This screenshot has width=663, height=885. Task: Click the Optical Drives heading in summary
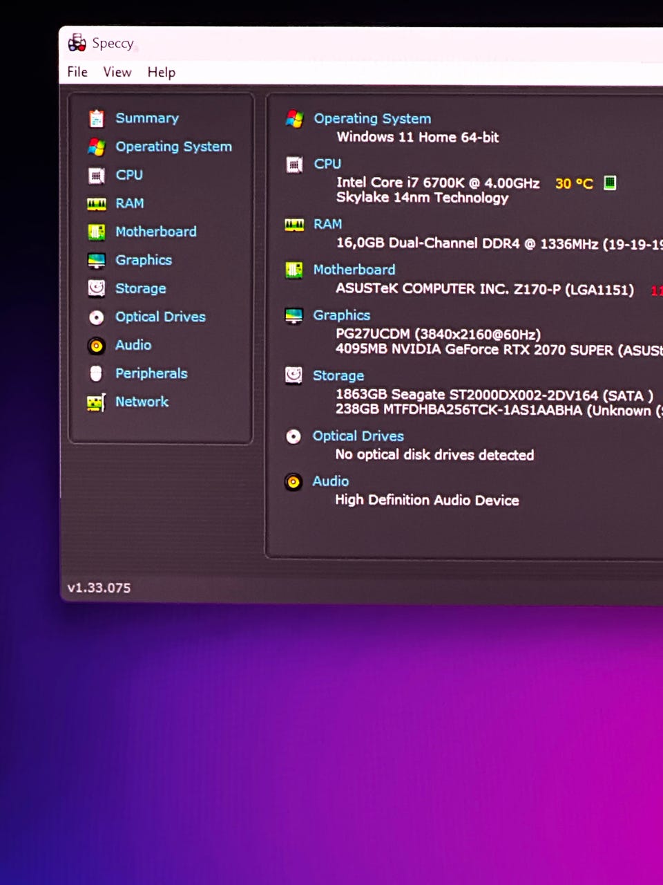click(358, 436)
